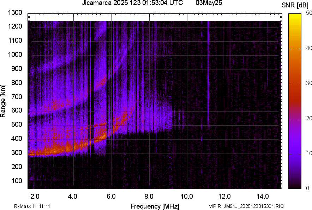
Task: Click the frequency tick label '2.0'
Action: coord(35,197)
